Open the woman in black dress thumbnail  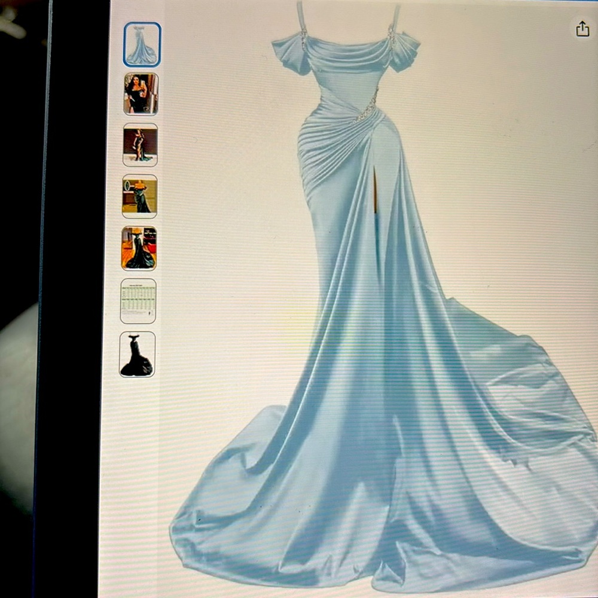[141, 94]
